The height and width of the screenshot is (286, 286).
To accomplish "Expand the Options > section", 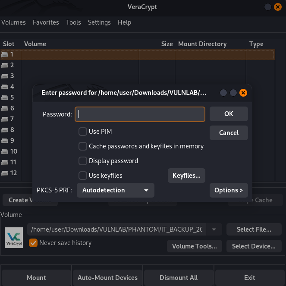I will pos(229,190).
